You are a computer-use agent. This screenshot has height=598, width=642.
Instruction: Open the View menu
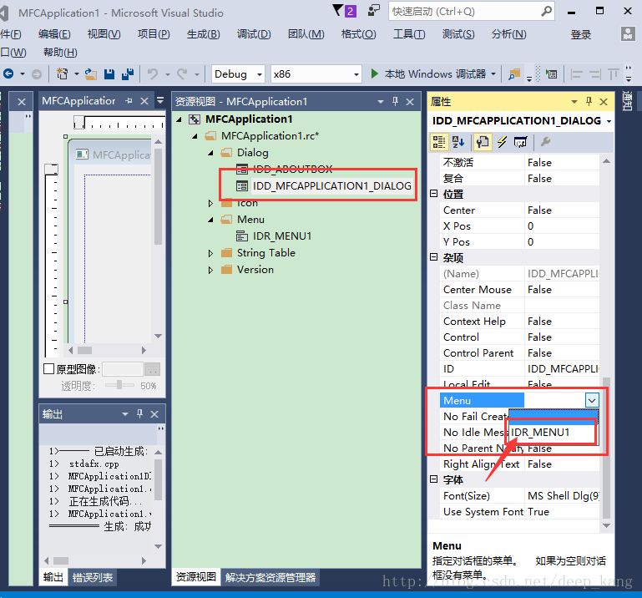click(x=104, y=34)
